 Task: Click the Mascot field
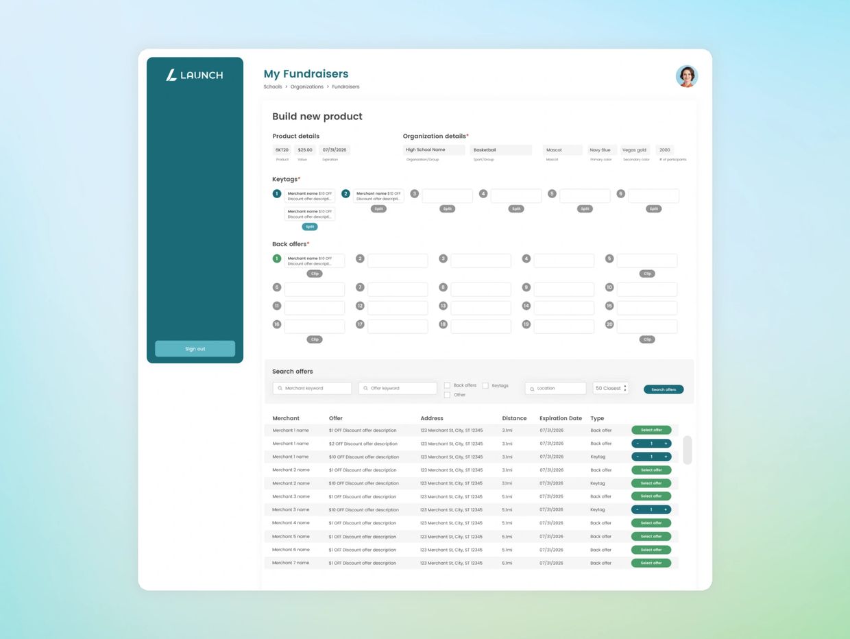click(x=563, y=149)
